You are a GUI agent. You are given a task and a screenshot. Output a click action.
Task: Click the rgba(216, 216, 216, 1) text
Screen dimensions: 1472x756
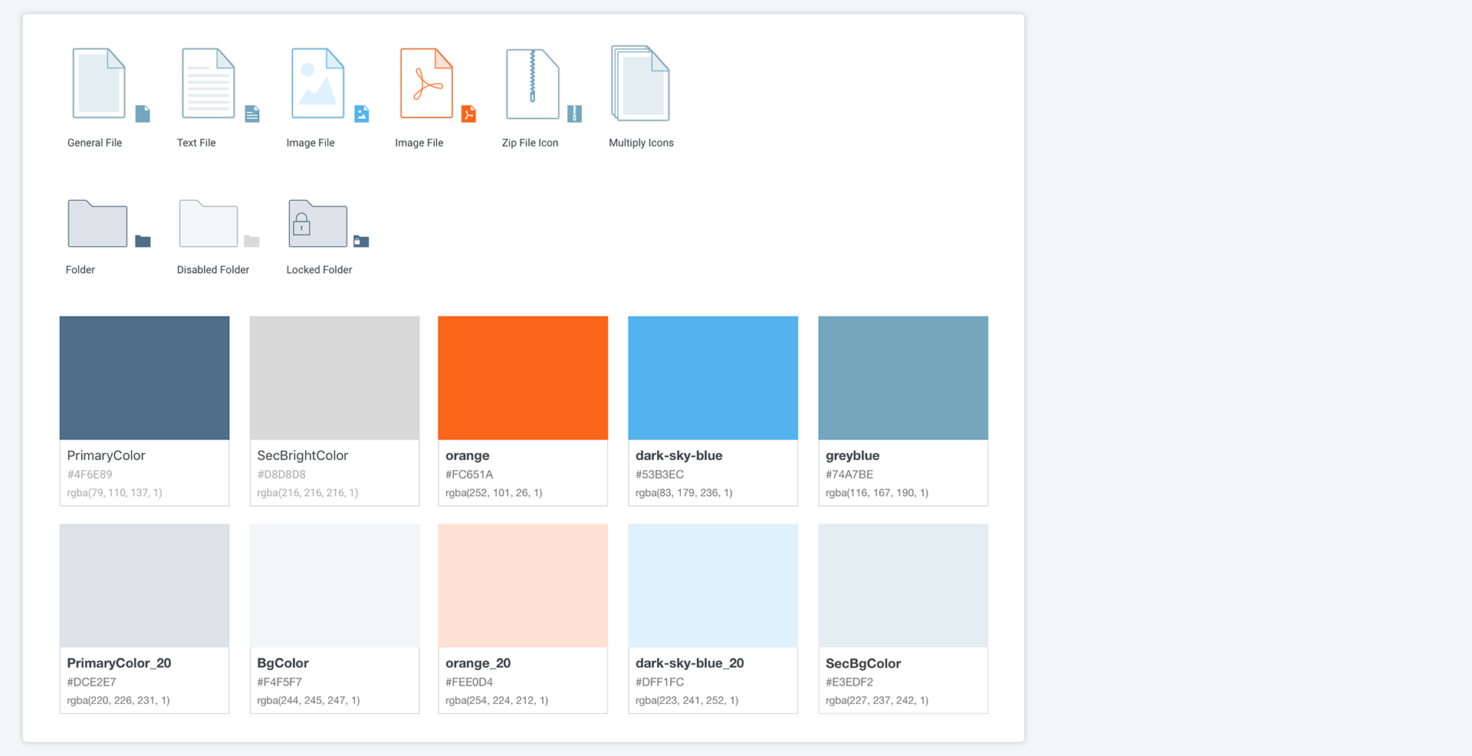(x=307, y=493)
